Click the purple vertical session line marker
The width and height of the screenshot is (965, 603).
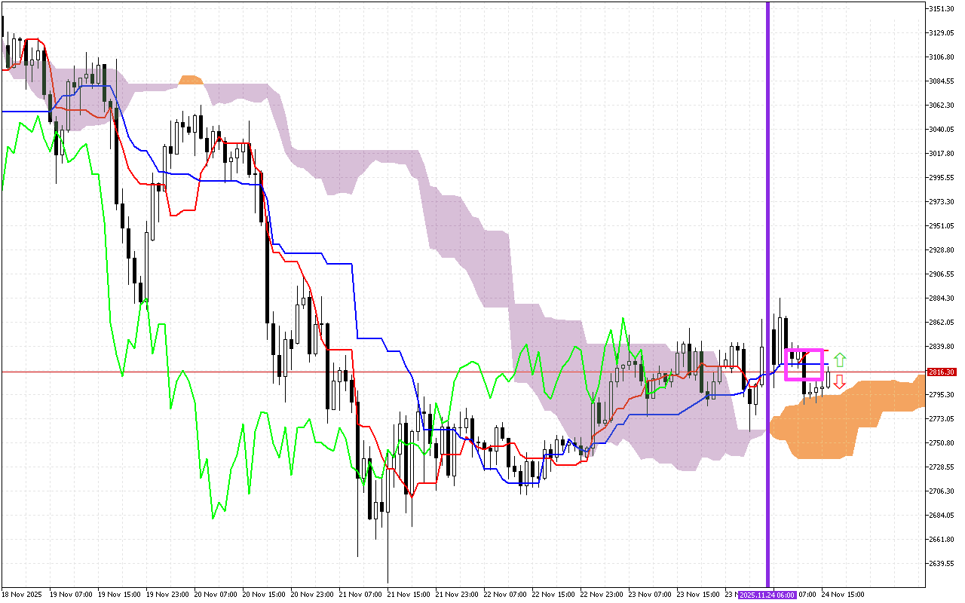click(767, 226)
